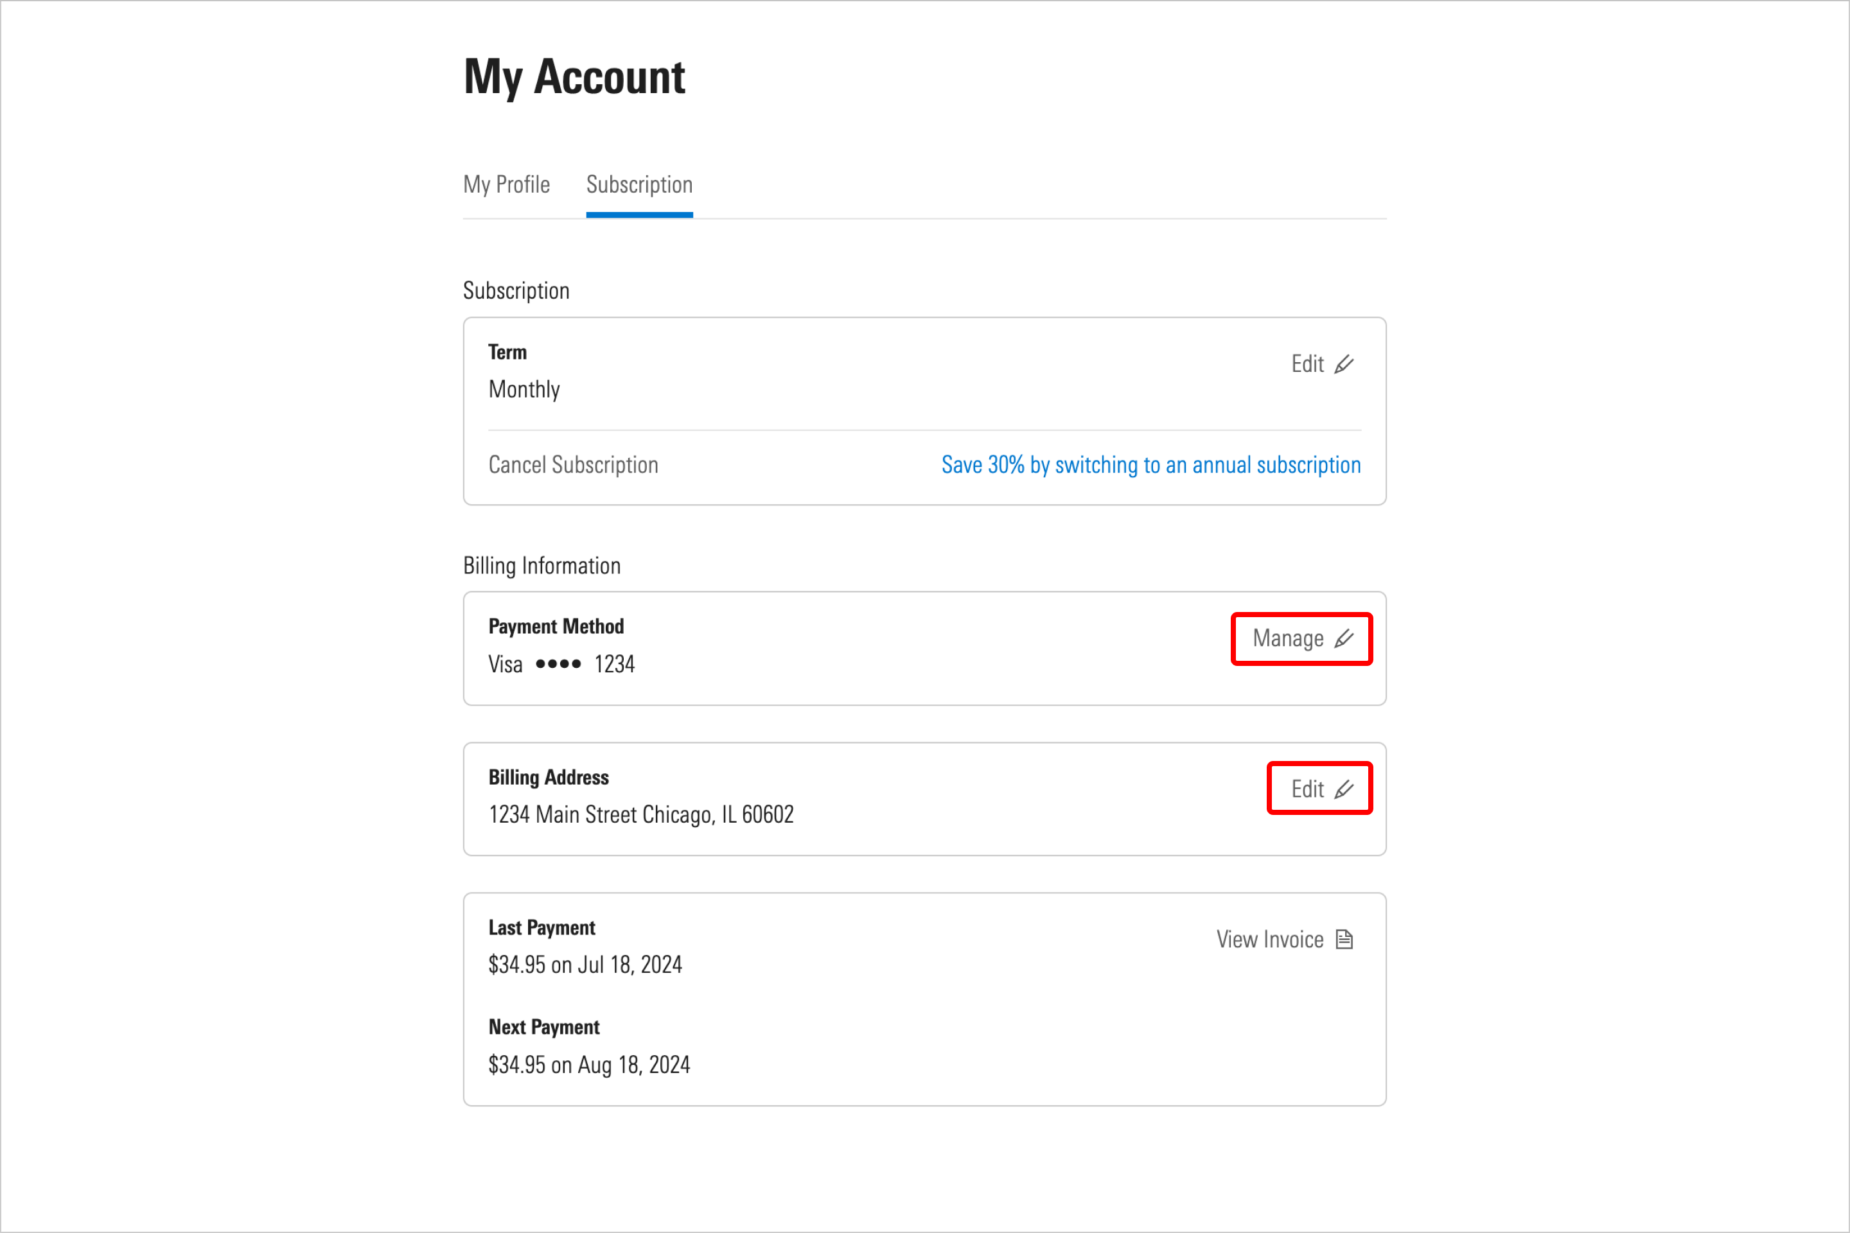Click Cancel Subscription link
Image resolution: width=1850 pixels, height=1233 pixels.
coord(574,465)
